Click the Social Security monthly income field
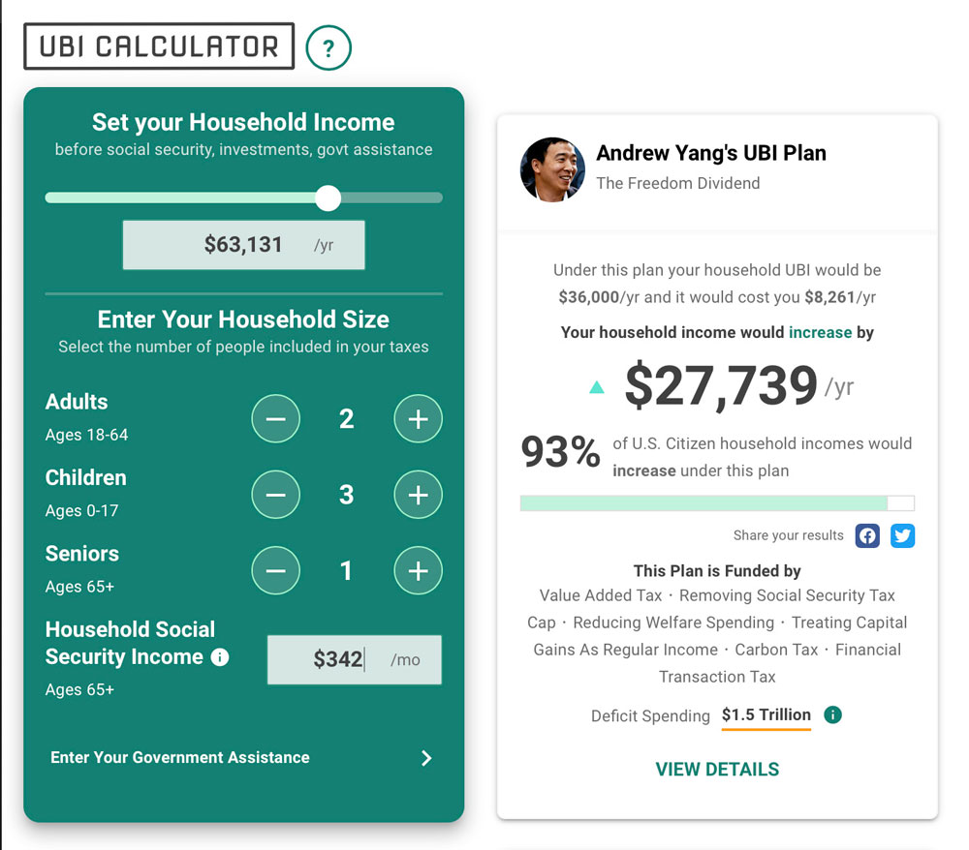 coord(355,659)
